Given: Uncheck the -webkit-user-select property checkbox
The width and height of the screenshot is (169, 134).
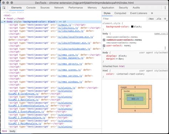Looking at the screenshot, I should (x=104, y=40).
